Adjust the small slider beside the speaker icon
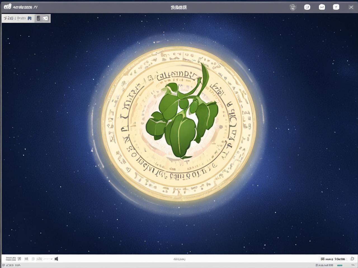The image size is (358, 268). pos(48,259)
